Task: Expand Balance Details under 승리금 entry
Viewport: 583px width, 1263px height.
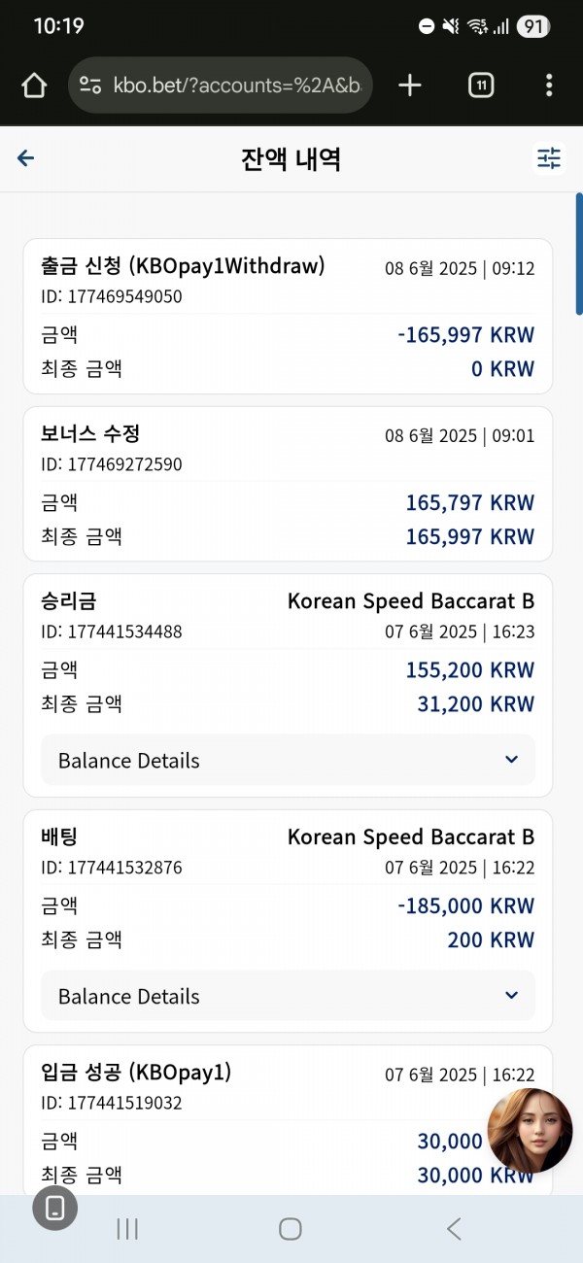Action: [x=288, y=760]
